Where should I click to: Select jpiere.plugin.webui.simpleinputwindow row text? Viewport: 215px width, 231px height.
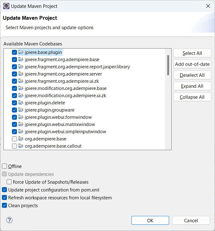click(65, 132)
